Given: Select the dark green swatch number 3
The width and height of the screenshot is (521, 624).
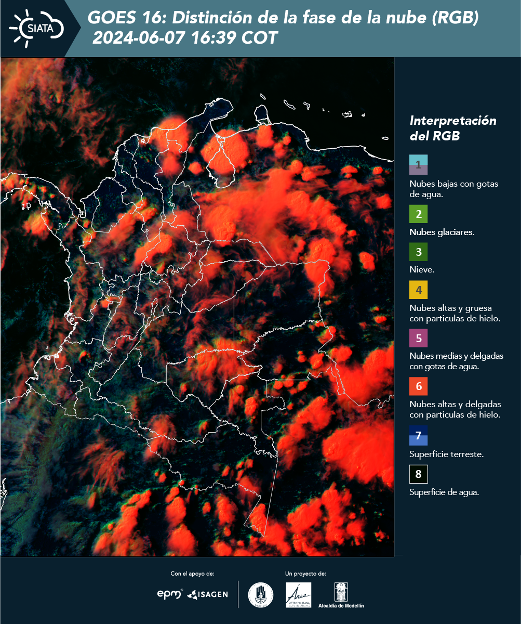Looking at the screenshot, I should pyautogui.click(x=418, y=252).
